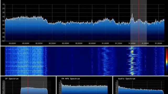Click the 89,600M frequency axis label
The width and height of the screenshot is (168, 94).
point(12,43)
